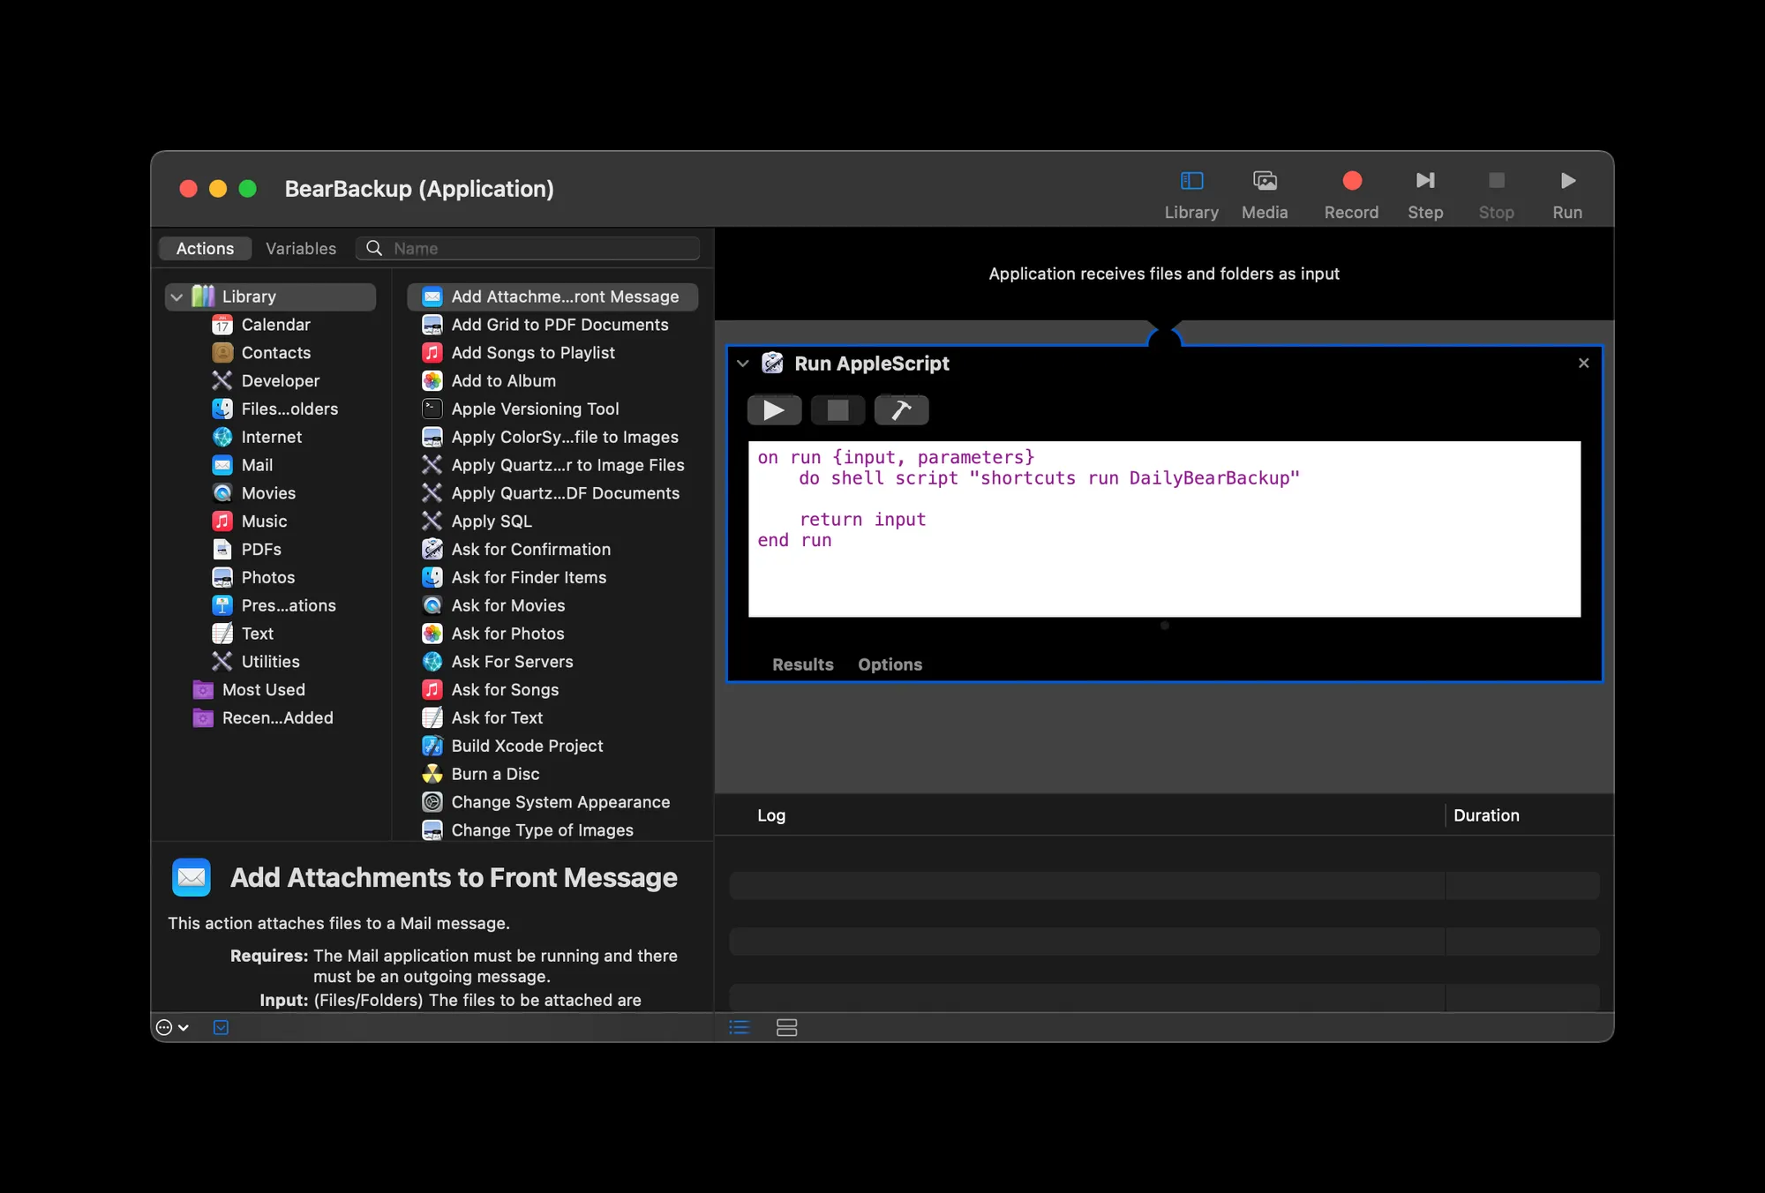This screenshot has width=1765, height=1193.
Task: Compile the script with the hammer icon
Action: tap(901, 409)
